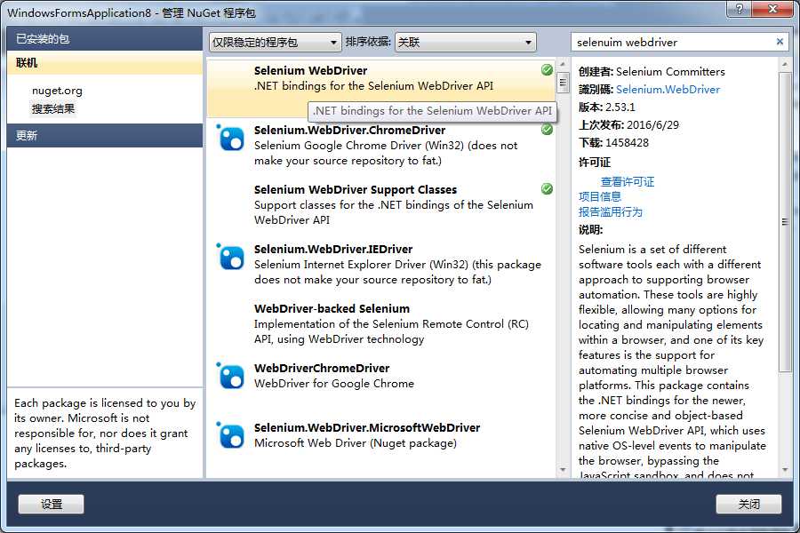Image resolution: width=800 pixels, height=533 pixels.
Task: Click the 设置 button
Action: [51, 504]
